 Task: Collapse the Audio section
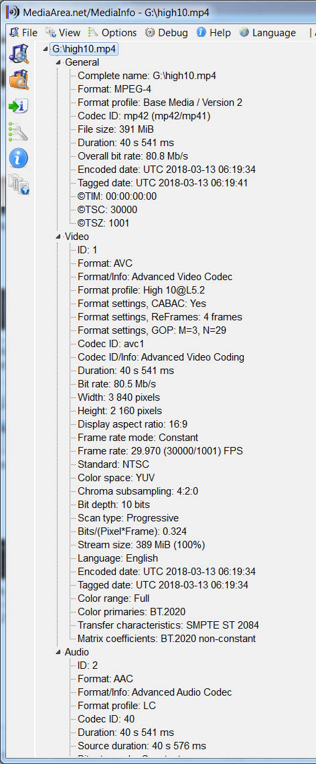[59, 652]
